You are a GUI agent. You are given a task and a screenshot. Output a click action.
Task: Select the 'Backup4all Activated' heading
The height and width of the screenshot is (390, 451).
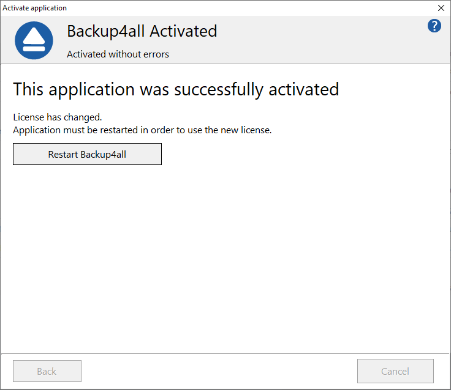142,31
